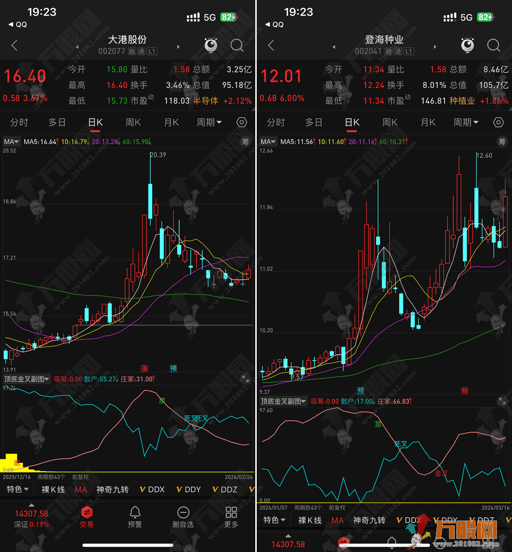Tap the back arrow on the 登海种业 page
The width and height of the screenshot is (512, 552).
270,45
